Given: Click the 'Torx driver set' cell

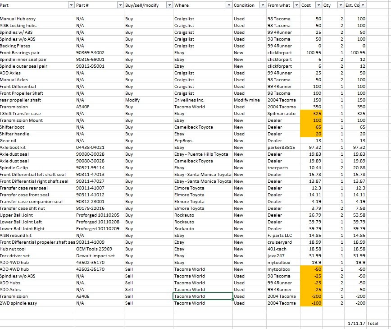Looking at the screenshot, I should [37, 255].
